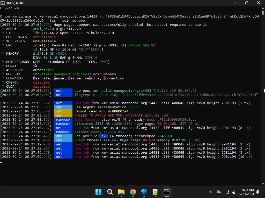Open the Windows Start menu

coord(98,192)
